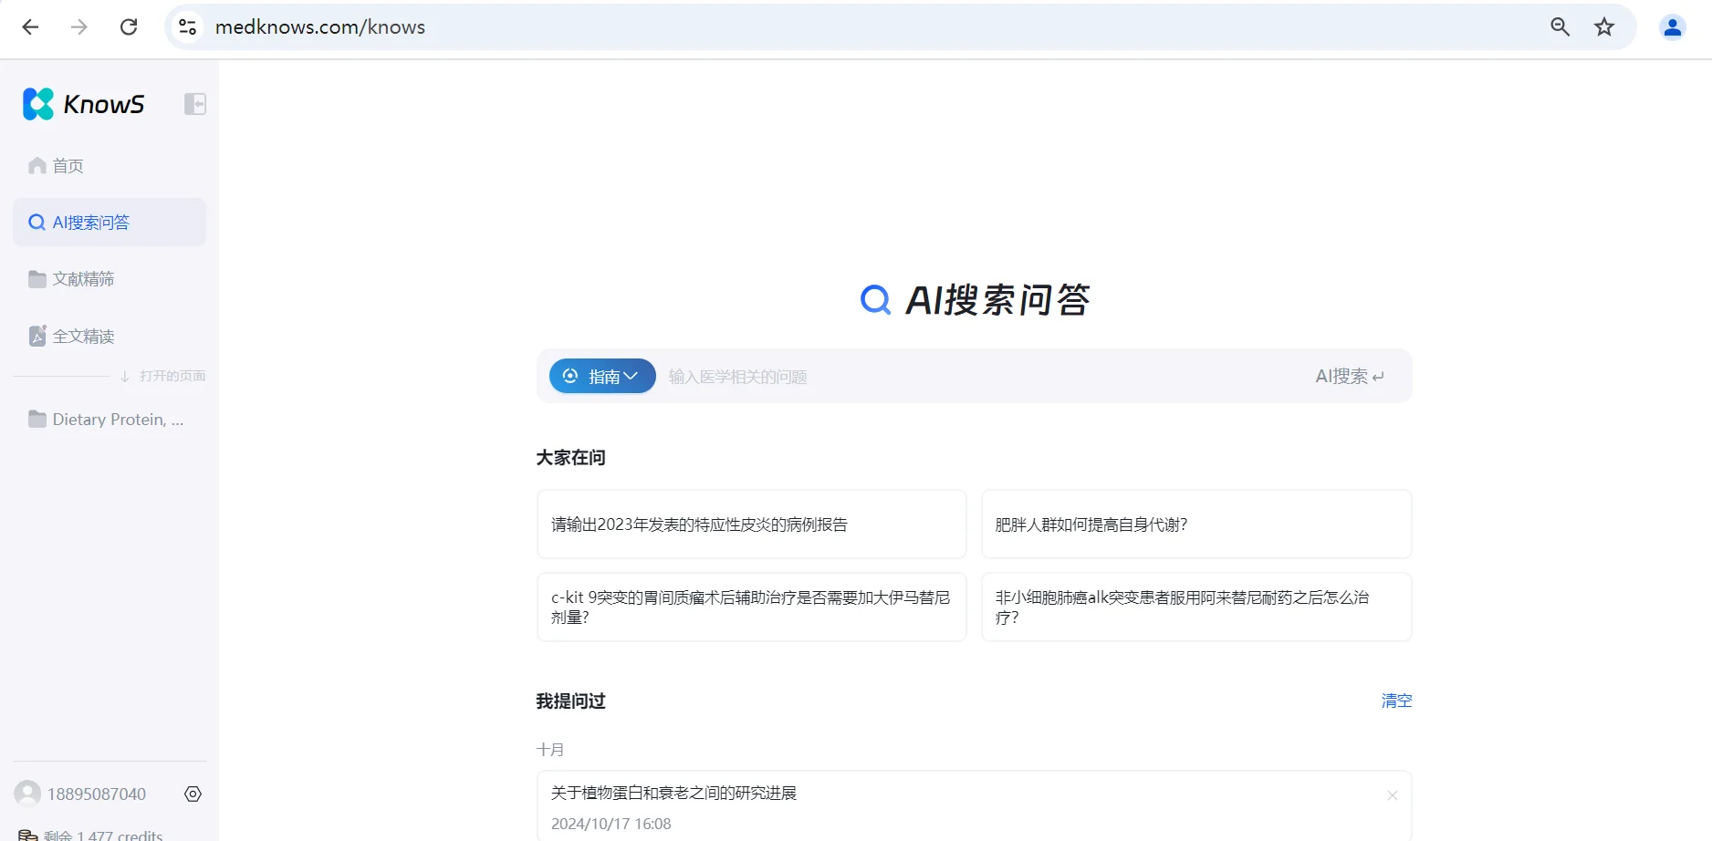This screenshot has width=1712, height=841.
Task: Click the KnowS logo icon
Action: point(37,103)
